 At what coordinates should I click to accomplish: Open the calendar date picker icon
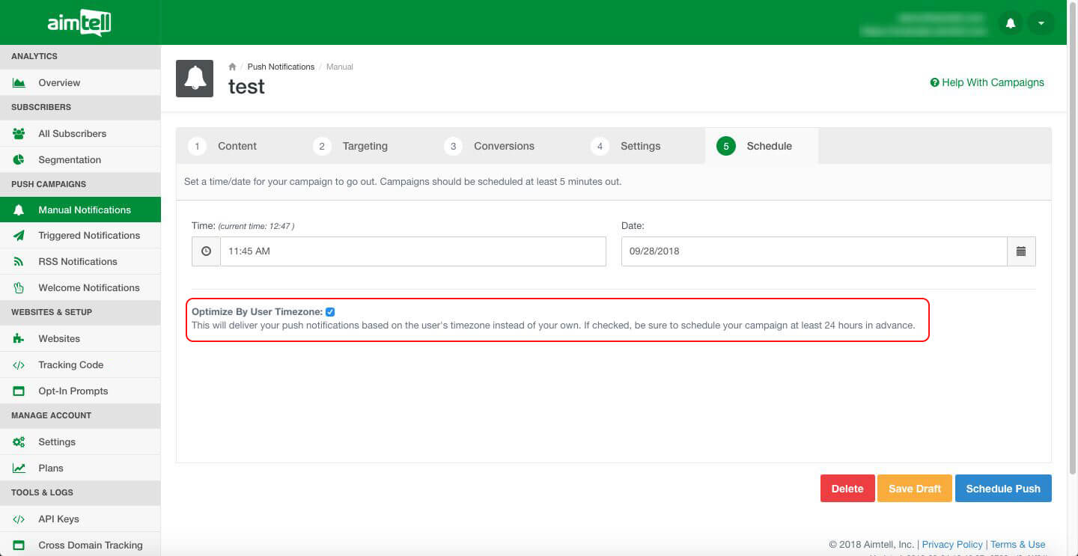1021,251
